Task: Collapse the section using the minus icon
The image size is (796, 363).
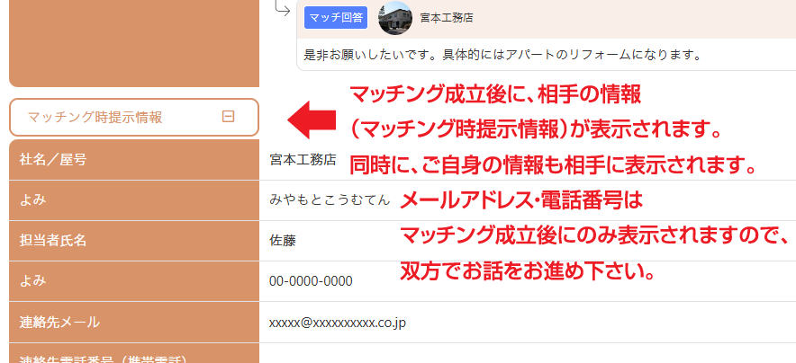Action: tap(229, 117)
